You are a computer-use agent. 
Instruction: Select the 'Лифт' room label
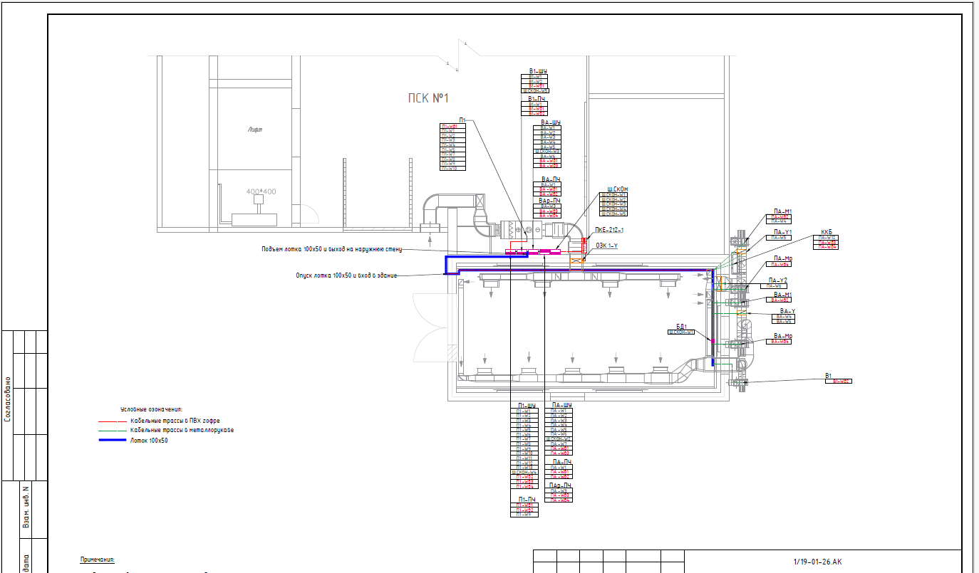click(255, 130)
